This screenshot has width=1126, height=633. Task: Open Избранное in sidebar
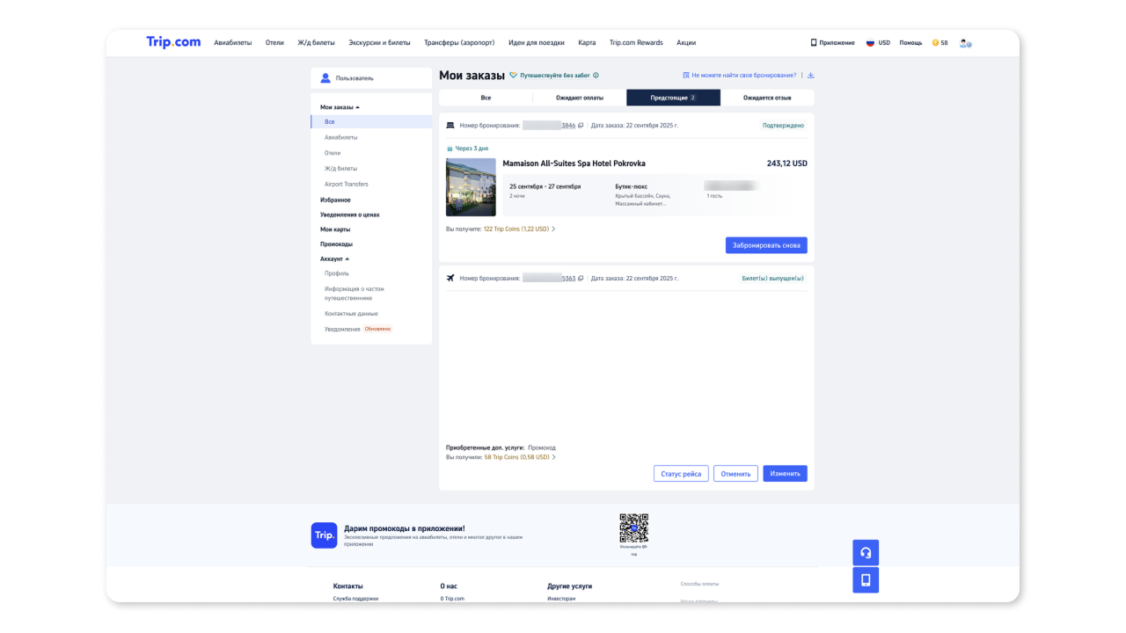[335, 200]
